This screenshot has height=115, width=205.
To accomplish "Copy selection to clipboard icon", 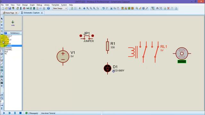I will [115, 8].
